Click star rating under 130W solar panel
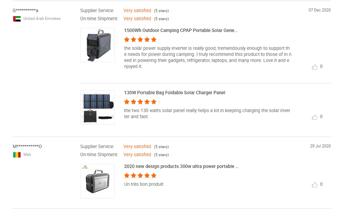The width and height of the screenshot is (339, 209). (140, 102)
